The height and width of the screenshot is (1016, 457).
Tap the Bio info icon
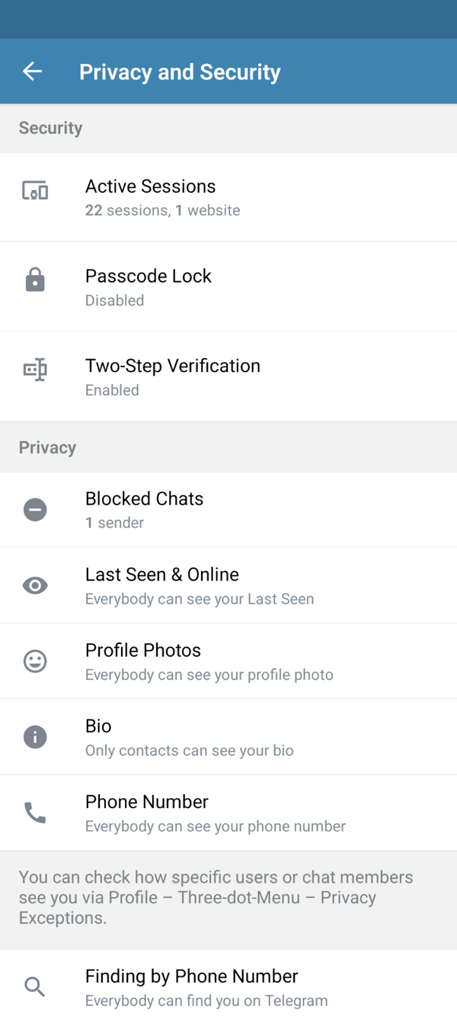point(35,736)
